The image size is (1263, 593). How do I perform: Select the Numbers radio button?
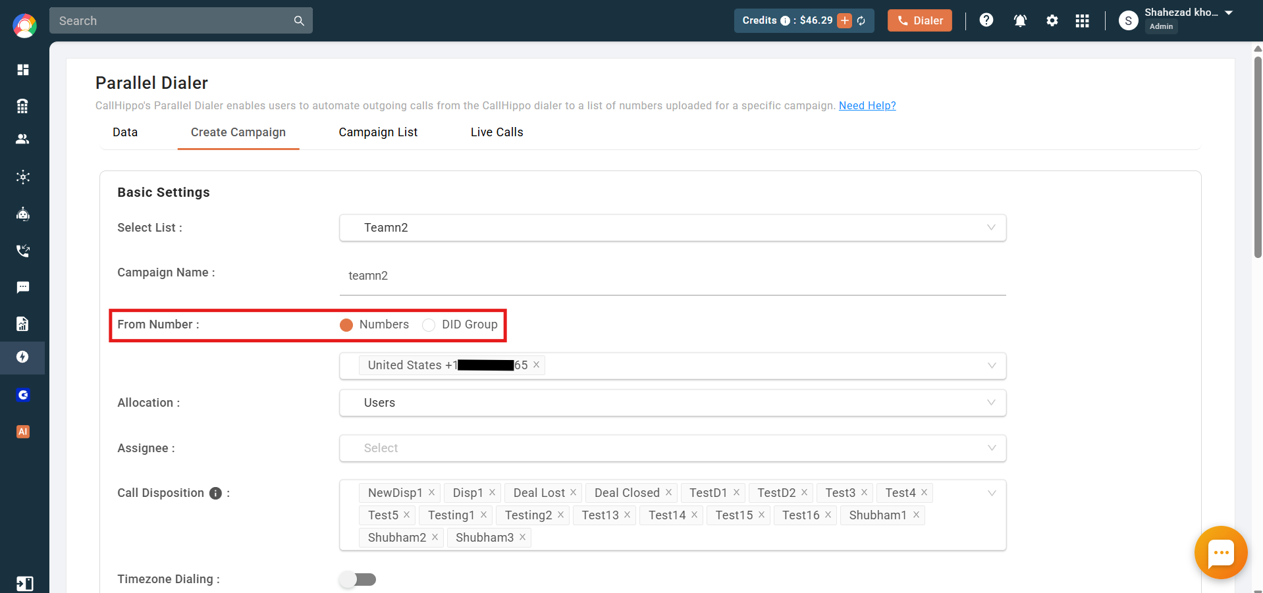(346, 324)
